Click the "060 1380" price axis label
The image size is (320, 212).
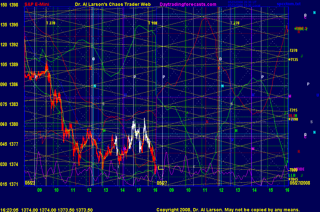pyautogui.click(x=9, y=124)
